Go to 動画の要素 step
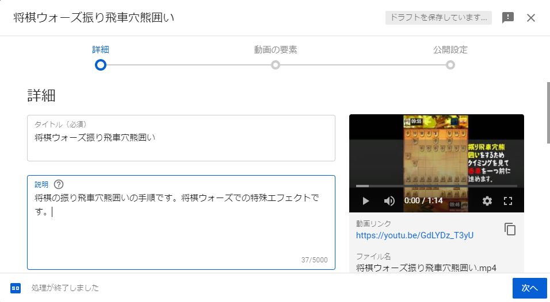The width and height of the screenshot is (550, 302). 276,57
